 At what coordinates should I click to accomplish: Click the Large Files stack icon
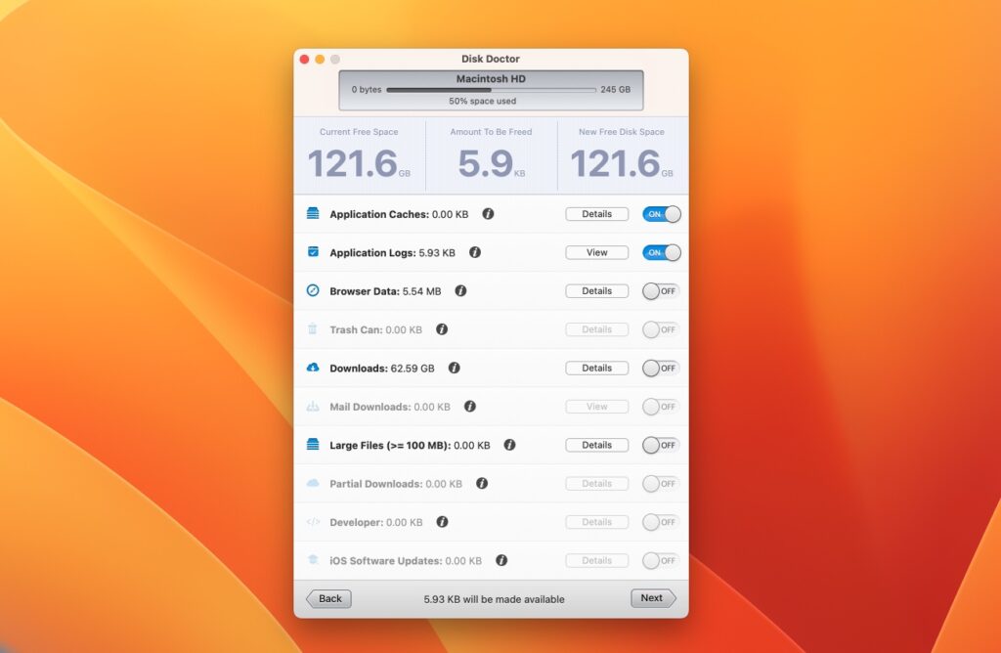point(315,445)
